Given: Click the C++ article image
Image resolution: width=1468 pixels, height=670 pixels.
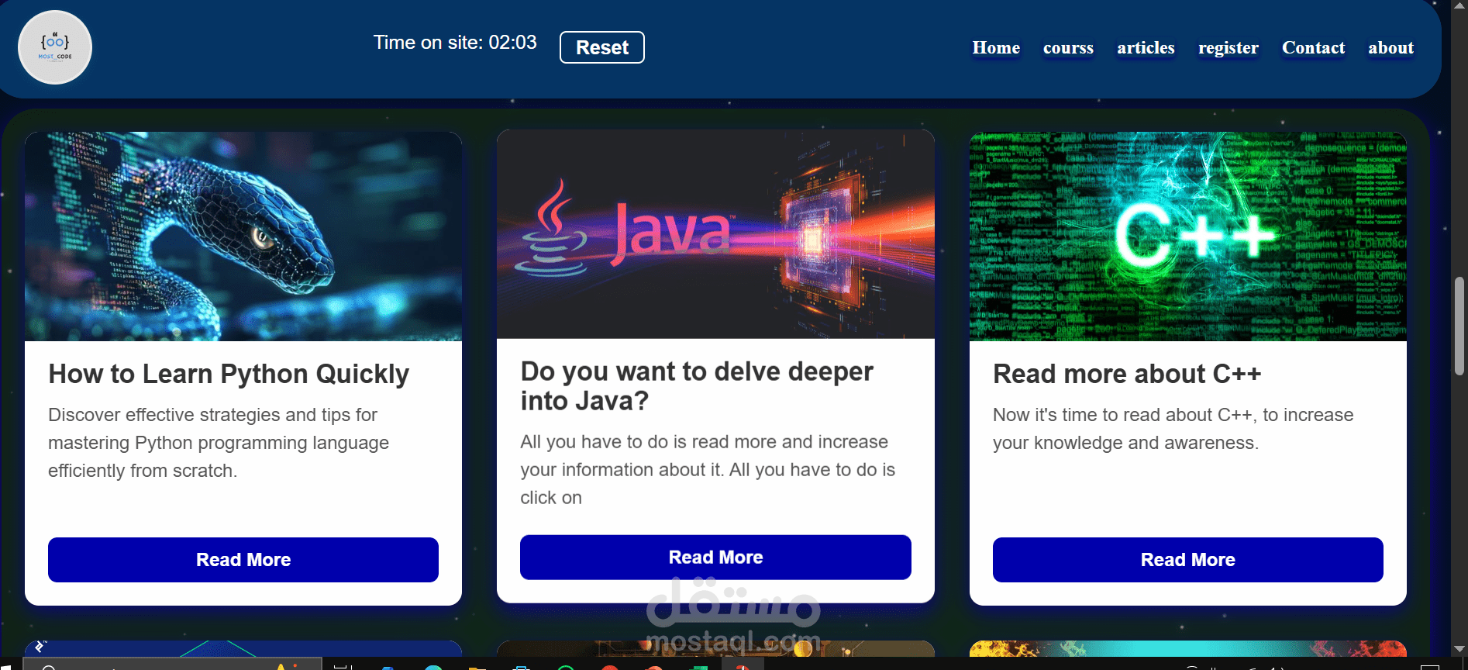Looking at the screenshot, I should coord(1188,237).
